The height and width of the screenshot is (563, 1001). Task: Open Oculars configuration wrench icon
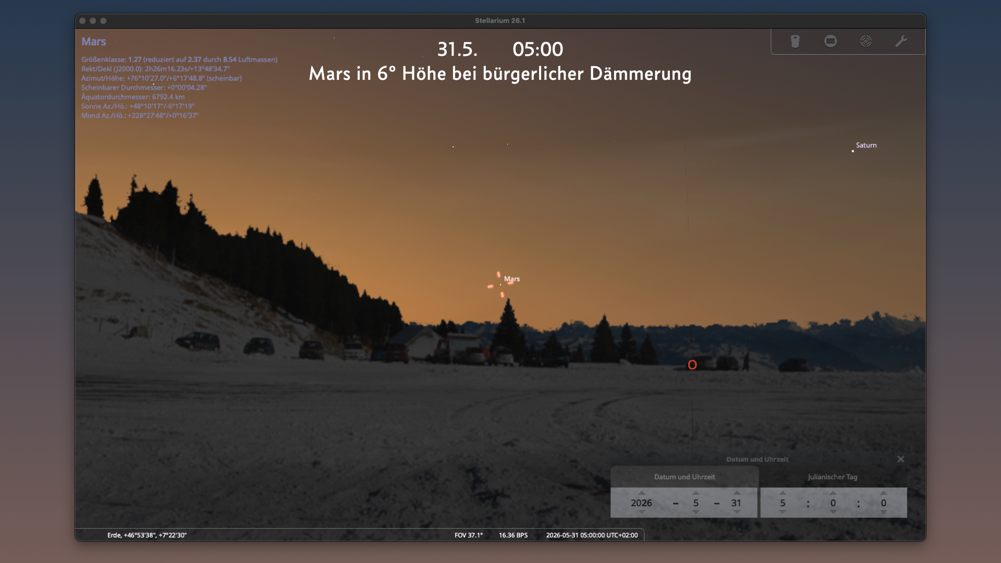click(901, 41)
